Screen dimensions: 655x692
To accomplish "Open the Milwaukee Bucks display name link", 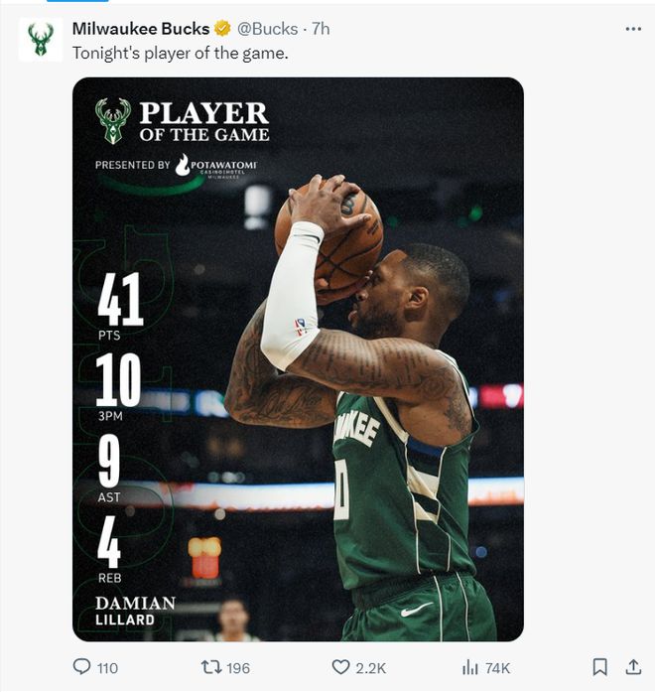I will pos(140,29).
